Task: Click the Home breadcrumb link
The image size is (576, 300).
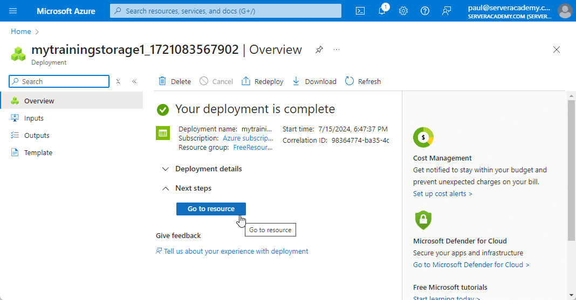Action: click(21, 32)
